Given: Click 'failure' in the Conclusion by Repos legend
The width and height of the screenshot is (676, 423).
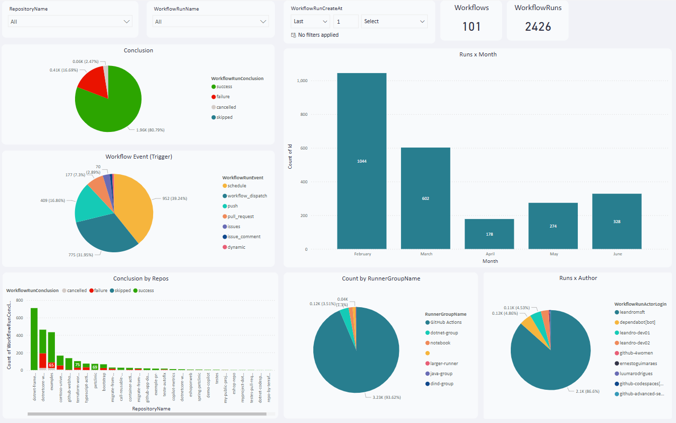Looking at the screenshot, I should click(x=98, y=291).
